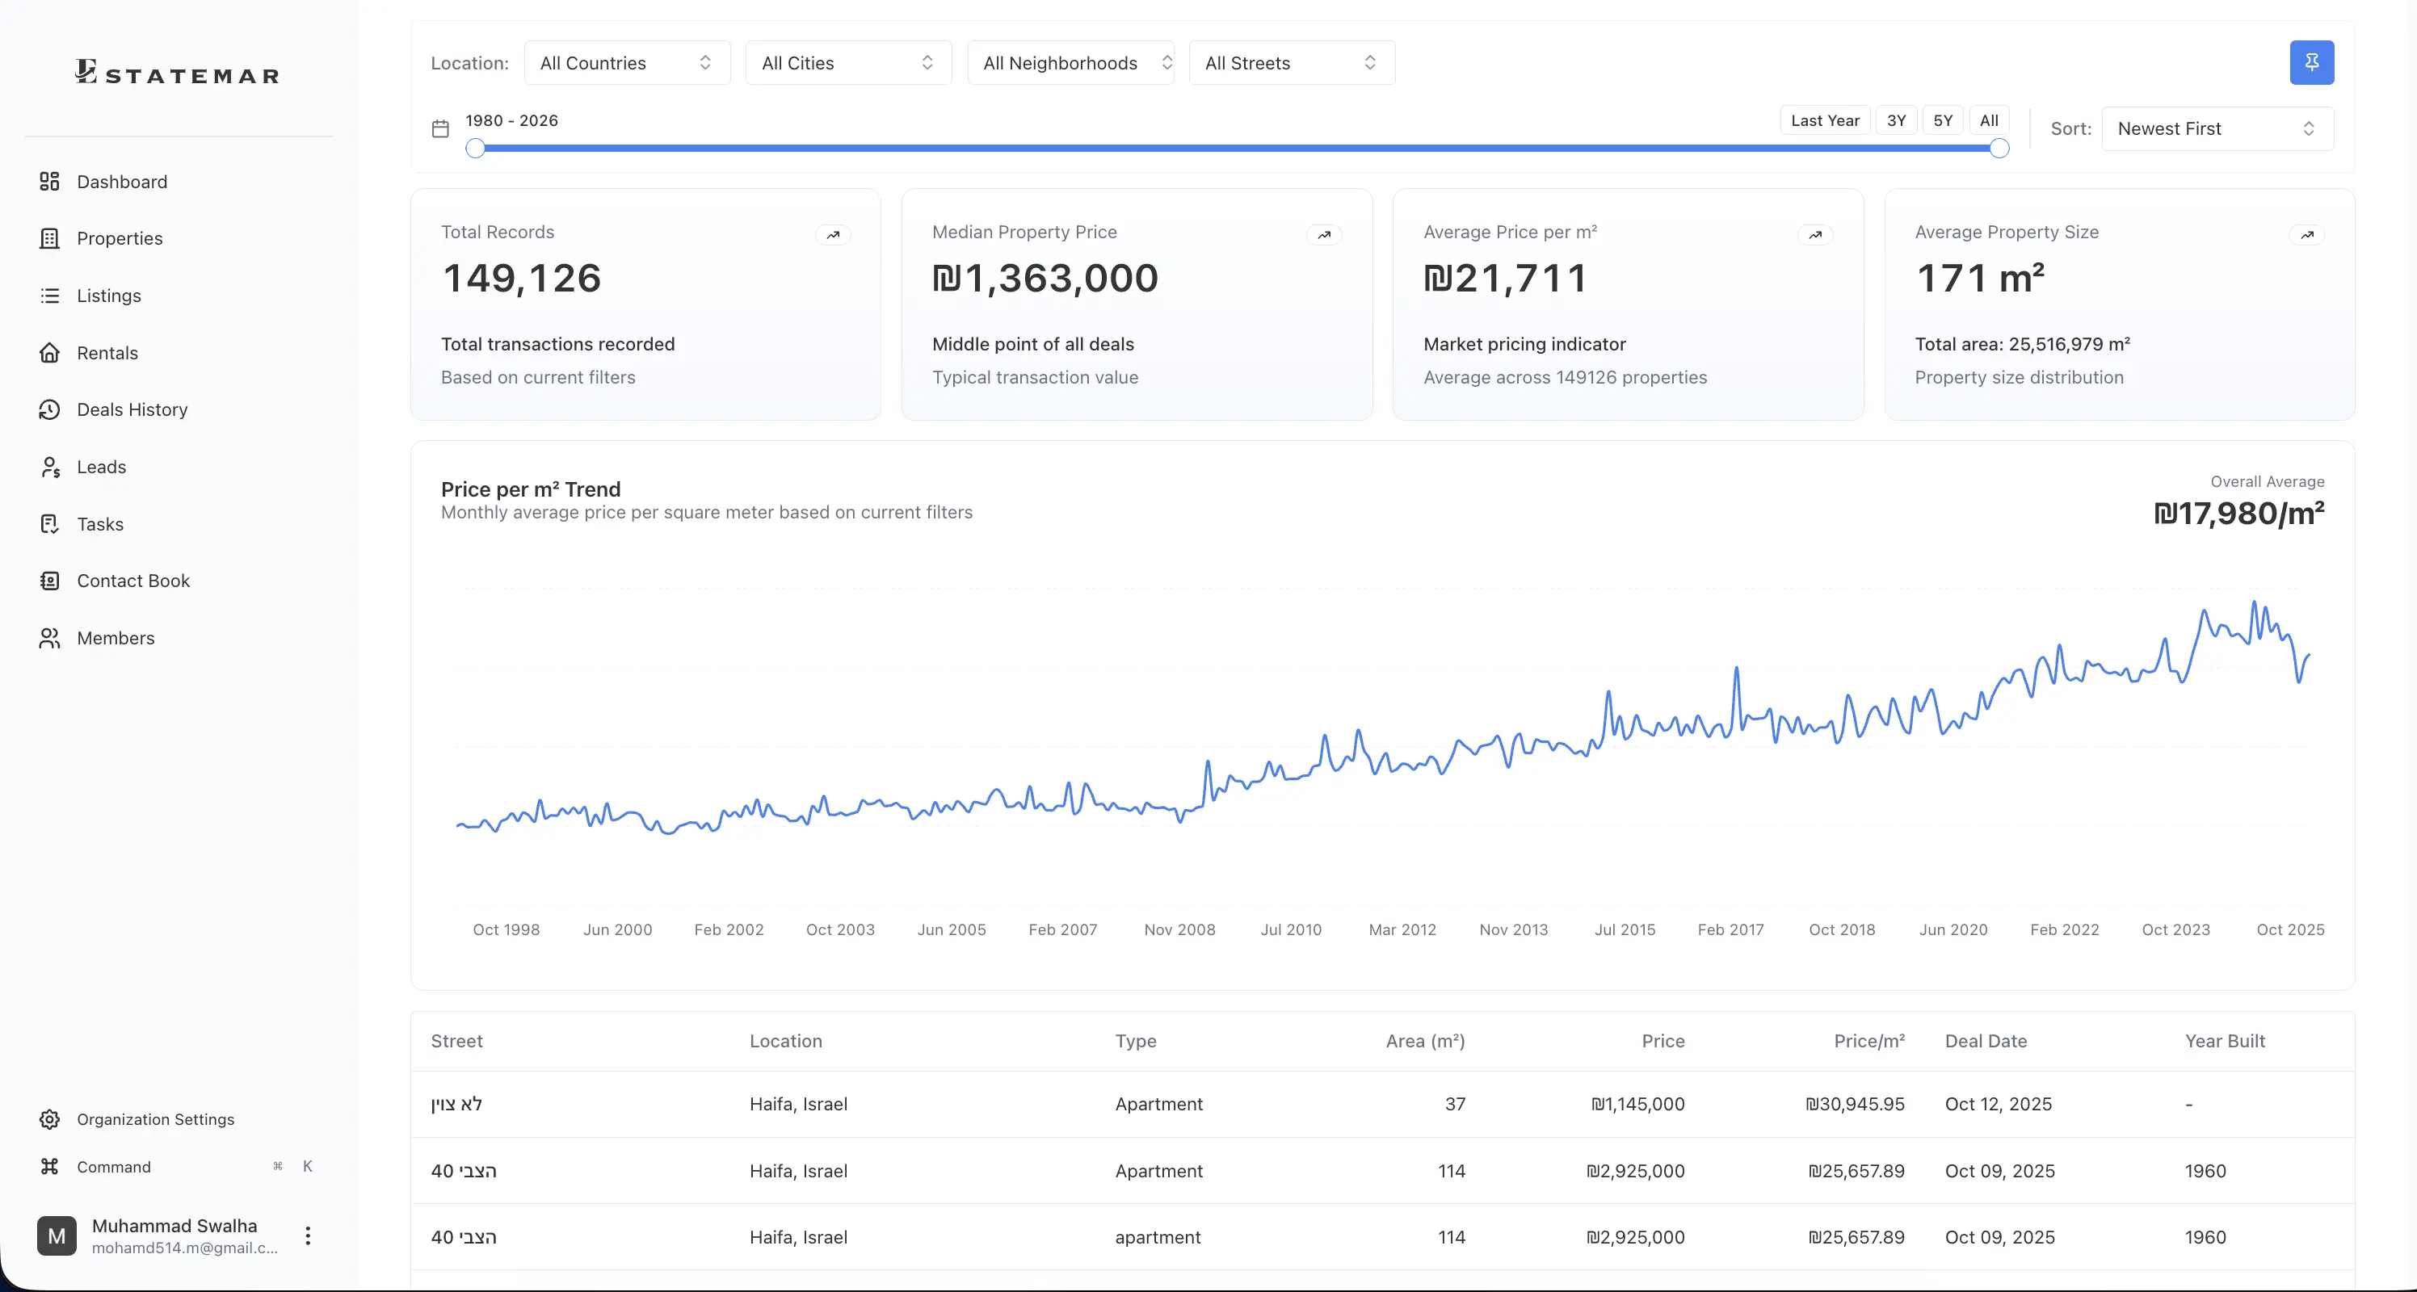This screenshot has height=1292, width=2417.
Task: Open the Rentals sidebar item
Action: coord(107,354)
